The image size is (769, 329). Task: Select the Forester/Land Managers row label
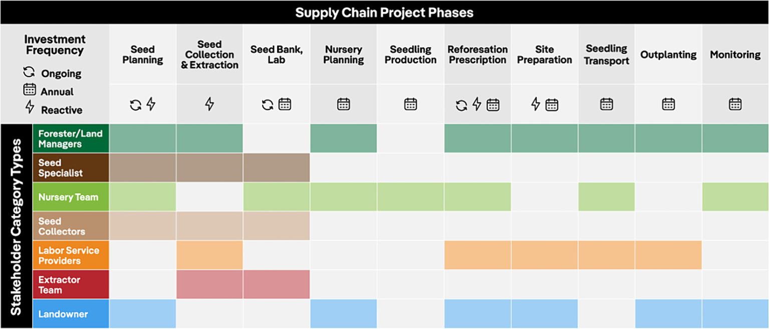tap(70, 139)
